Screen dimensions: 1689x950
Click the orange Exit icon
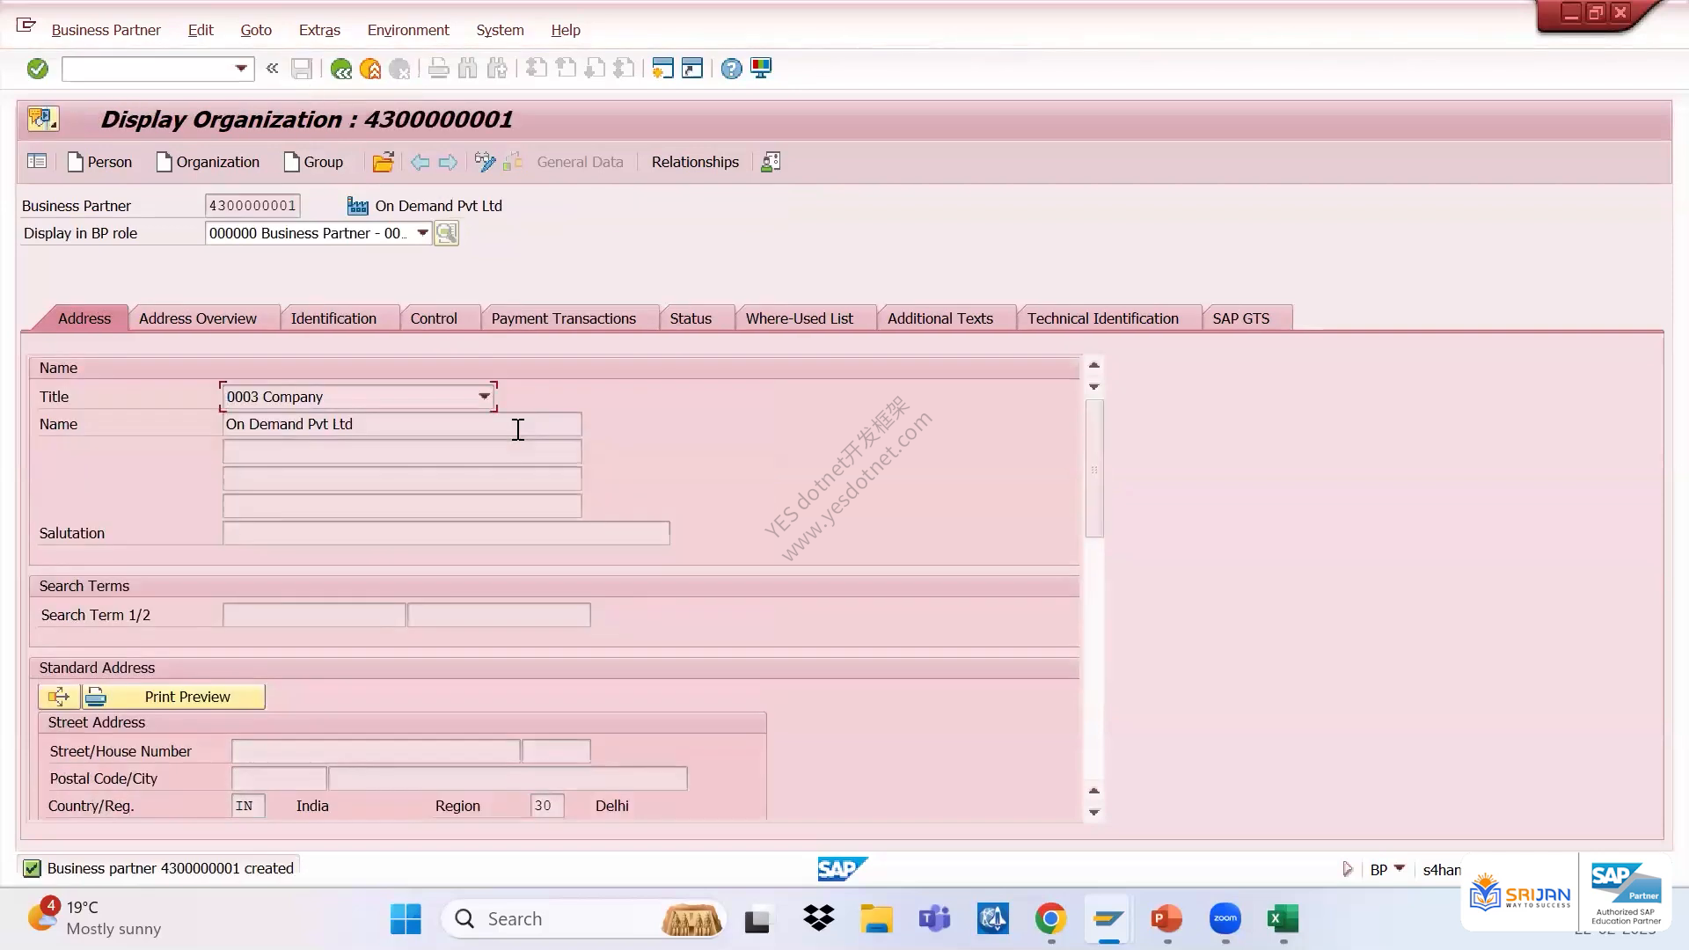370,69
